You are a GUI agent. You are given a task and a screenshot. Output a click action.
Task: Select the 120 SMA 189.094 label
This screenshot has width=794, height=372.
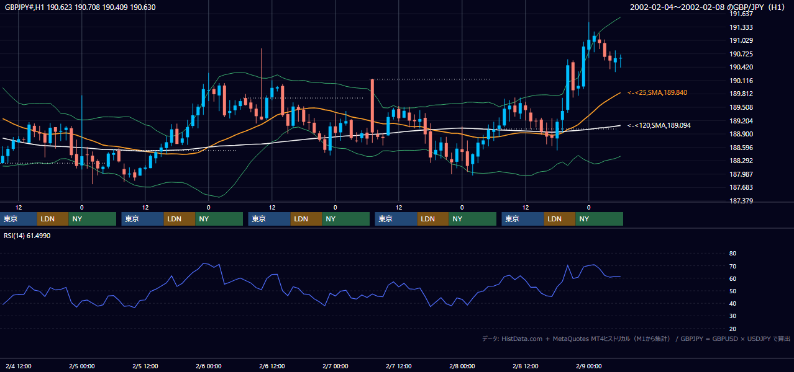click(659, 125)
